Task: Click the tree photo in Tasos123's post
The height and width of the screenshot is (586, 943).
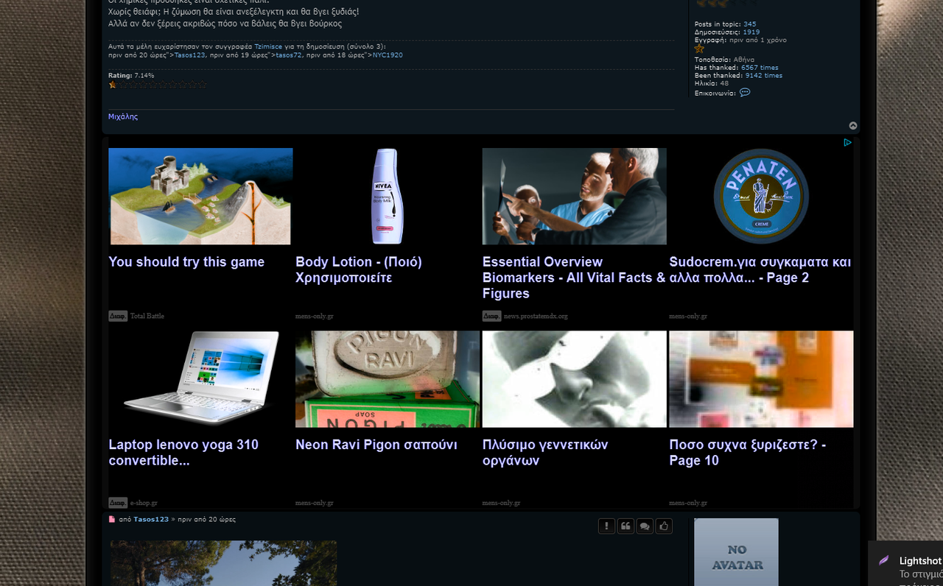Action: coord(224,563)
